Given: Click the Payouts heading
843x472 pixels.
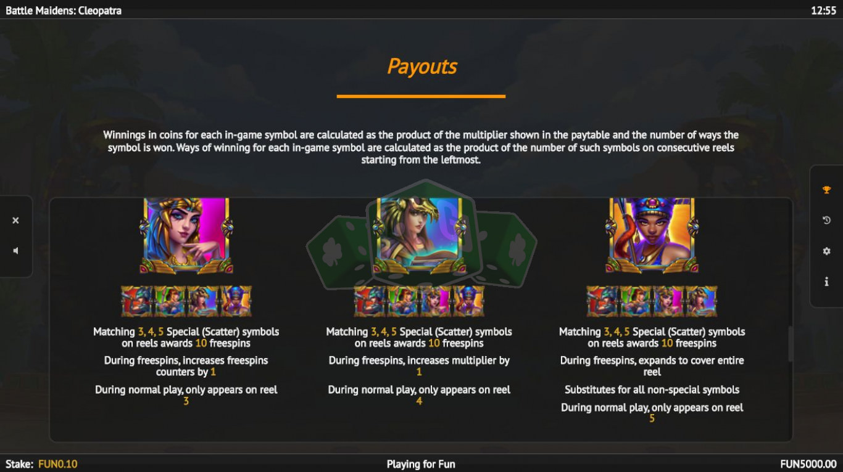Looking at the screenshot, I should (421, 66).
